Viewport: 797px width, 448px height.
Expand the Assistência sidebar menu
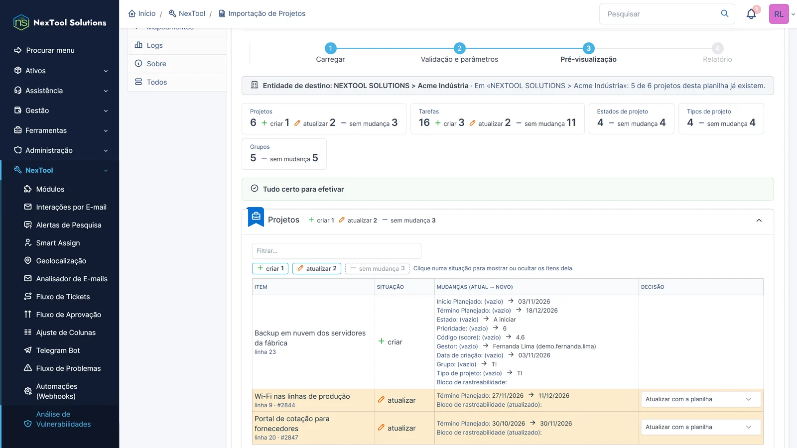60,91
